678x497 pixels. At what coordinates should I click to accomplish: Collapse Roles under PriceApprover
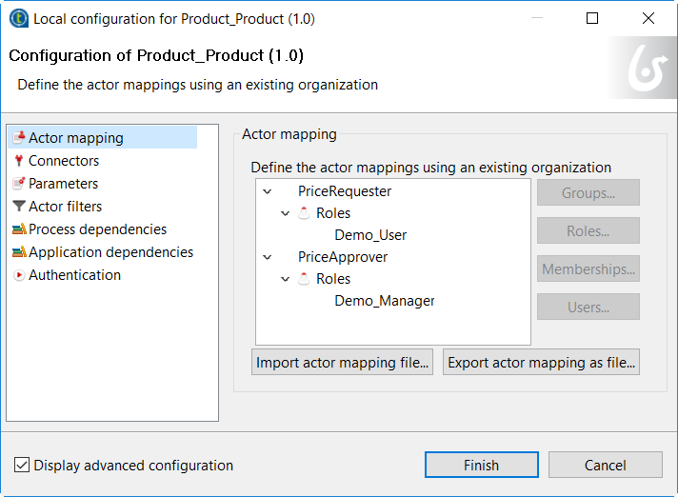click(286, 279)
